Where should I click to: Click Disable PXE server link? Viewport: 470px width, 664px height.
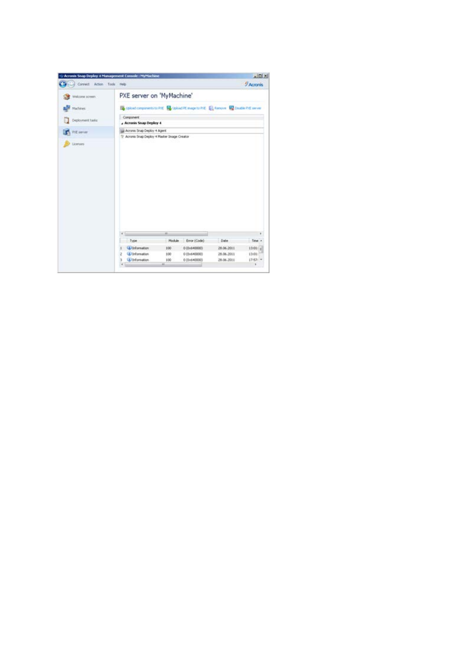(x=248, y=108)
